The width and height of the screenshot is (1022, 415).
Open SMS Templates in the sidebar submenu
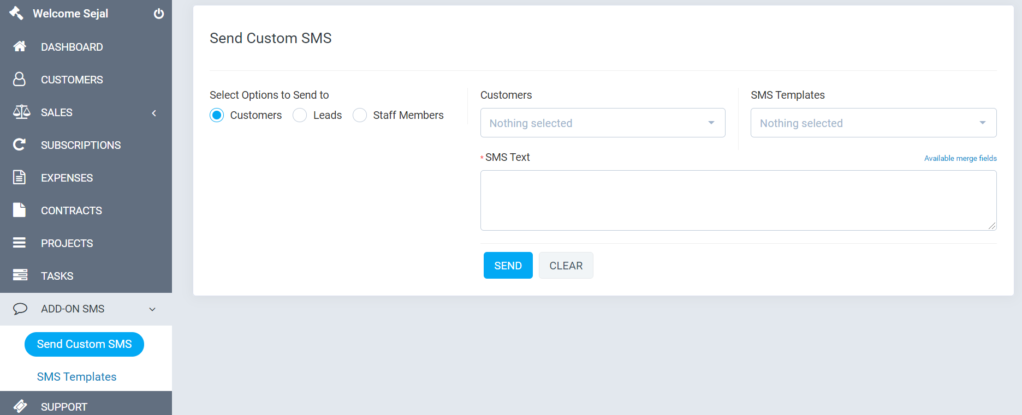pos(76,377)
